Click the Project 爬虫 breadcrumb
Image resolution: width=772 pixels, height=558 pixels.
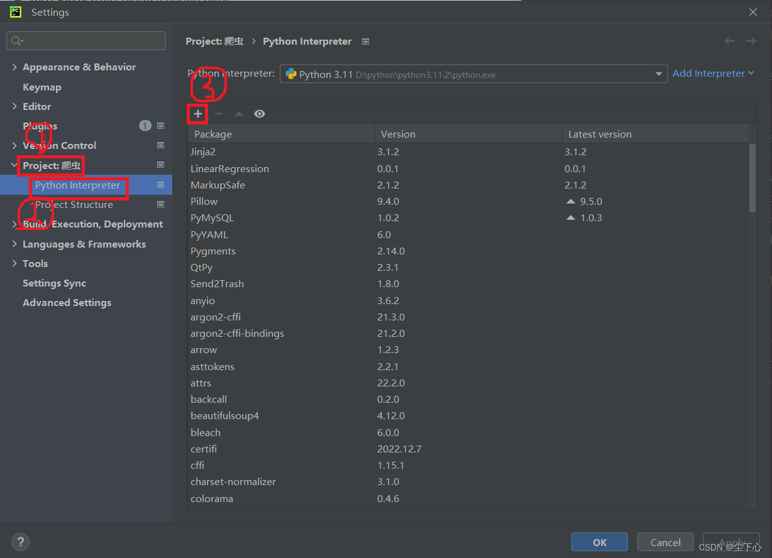point(214,41)
